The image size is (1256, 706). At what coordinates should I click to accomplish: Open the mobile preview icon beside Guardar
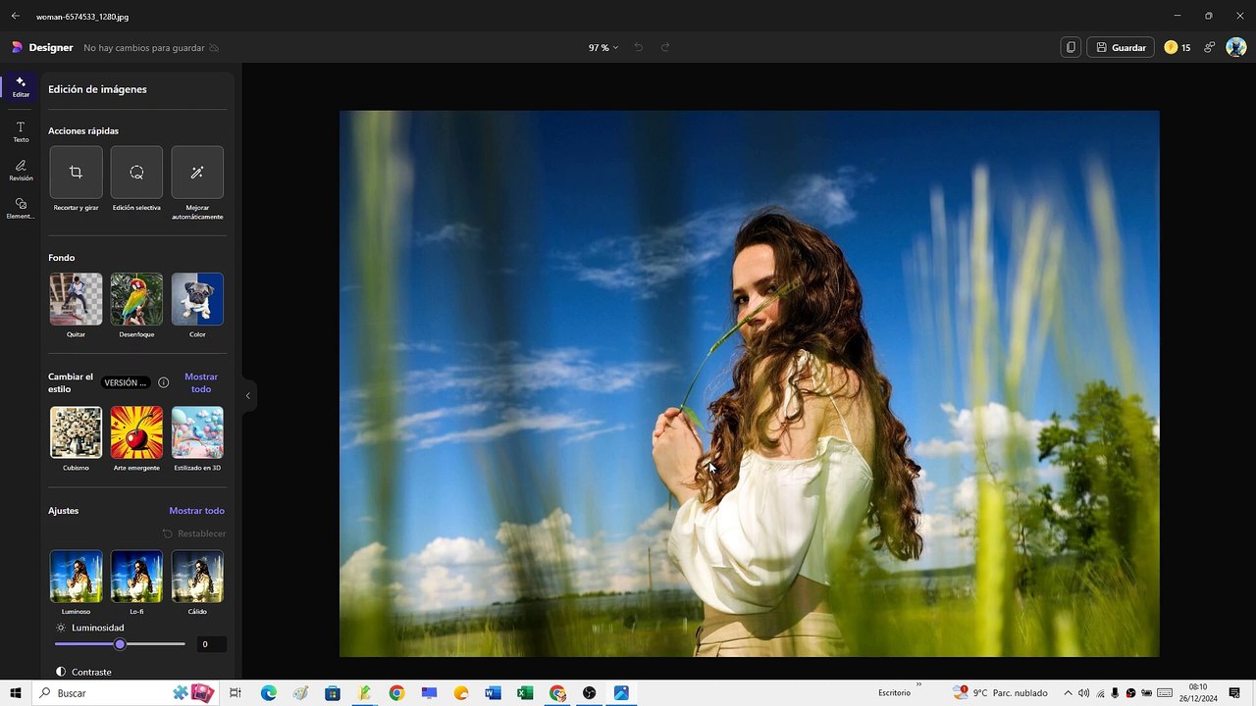click(1071, 47)
